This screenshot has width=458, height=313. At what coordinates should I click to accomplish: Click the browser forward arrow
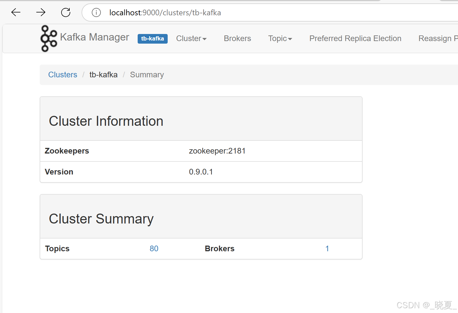[41, 12]
